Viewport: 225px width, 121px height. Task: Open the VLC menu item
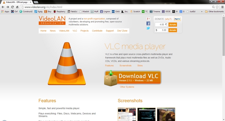tap(75, 31)
